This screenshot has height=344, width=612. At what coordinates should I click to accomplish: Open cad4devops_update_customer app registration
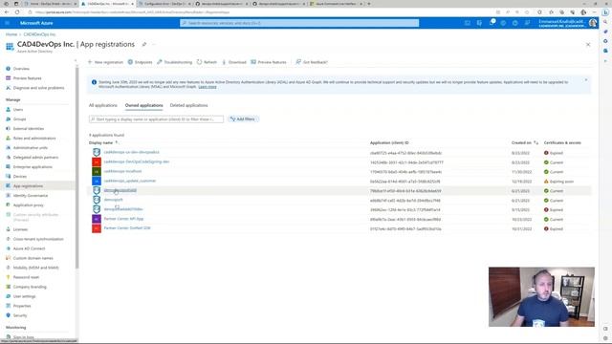click(x=130, y=181)
